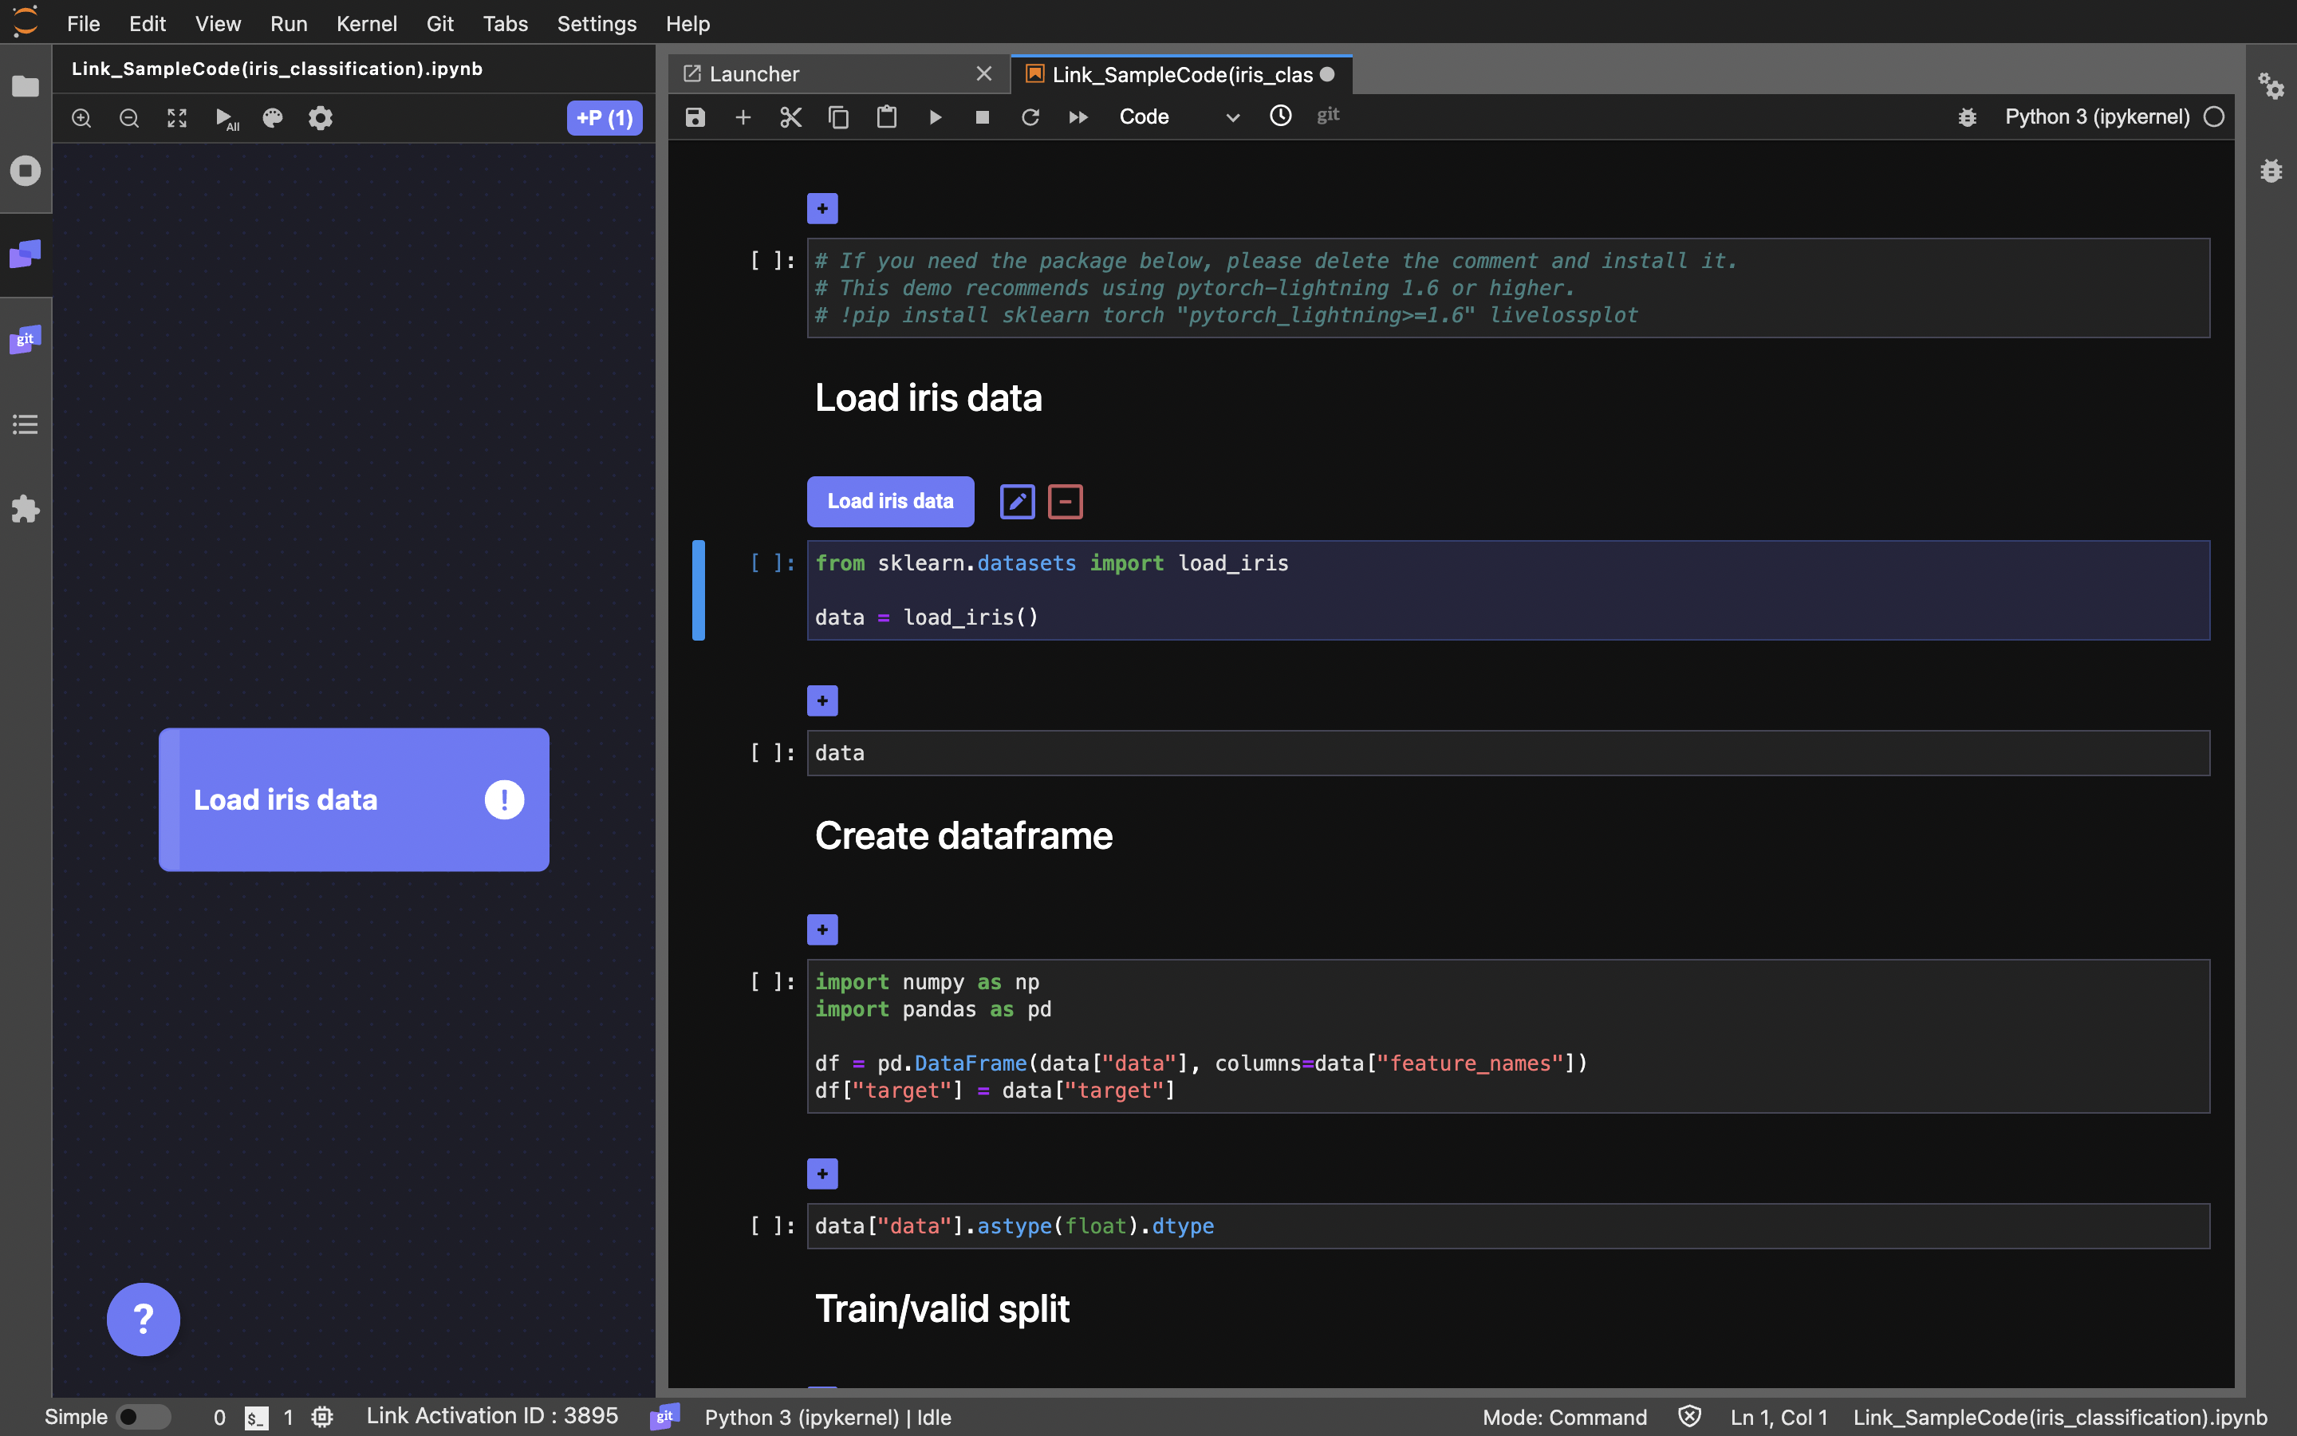Click the cut cell scissors icon
2297x1436 pixels.
[x=790, y=116]
